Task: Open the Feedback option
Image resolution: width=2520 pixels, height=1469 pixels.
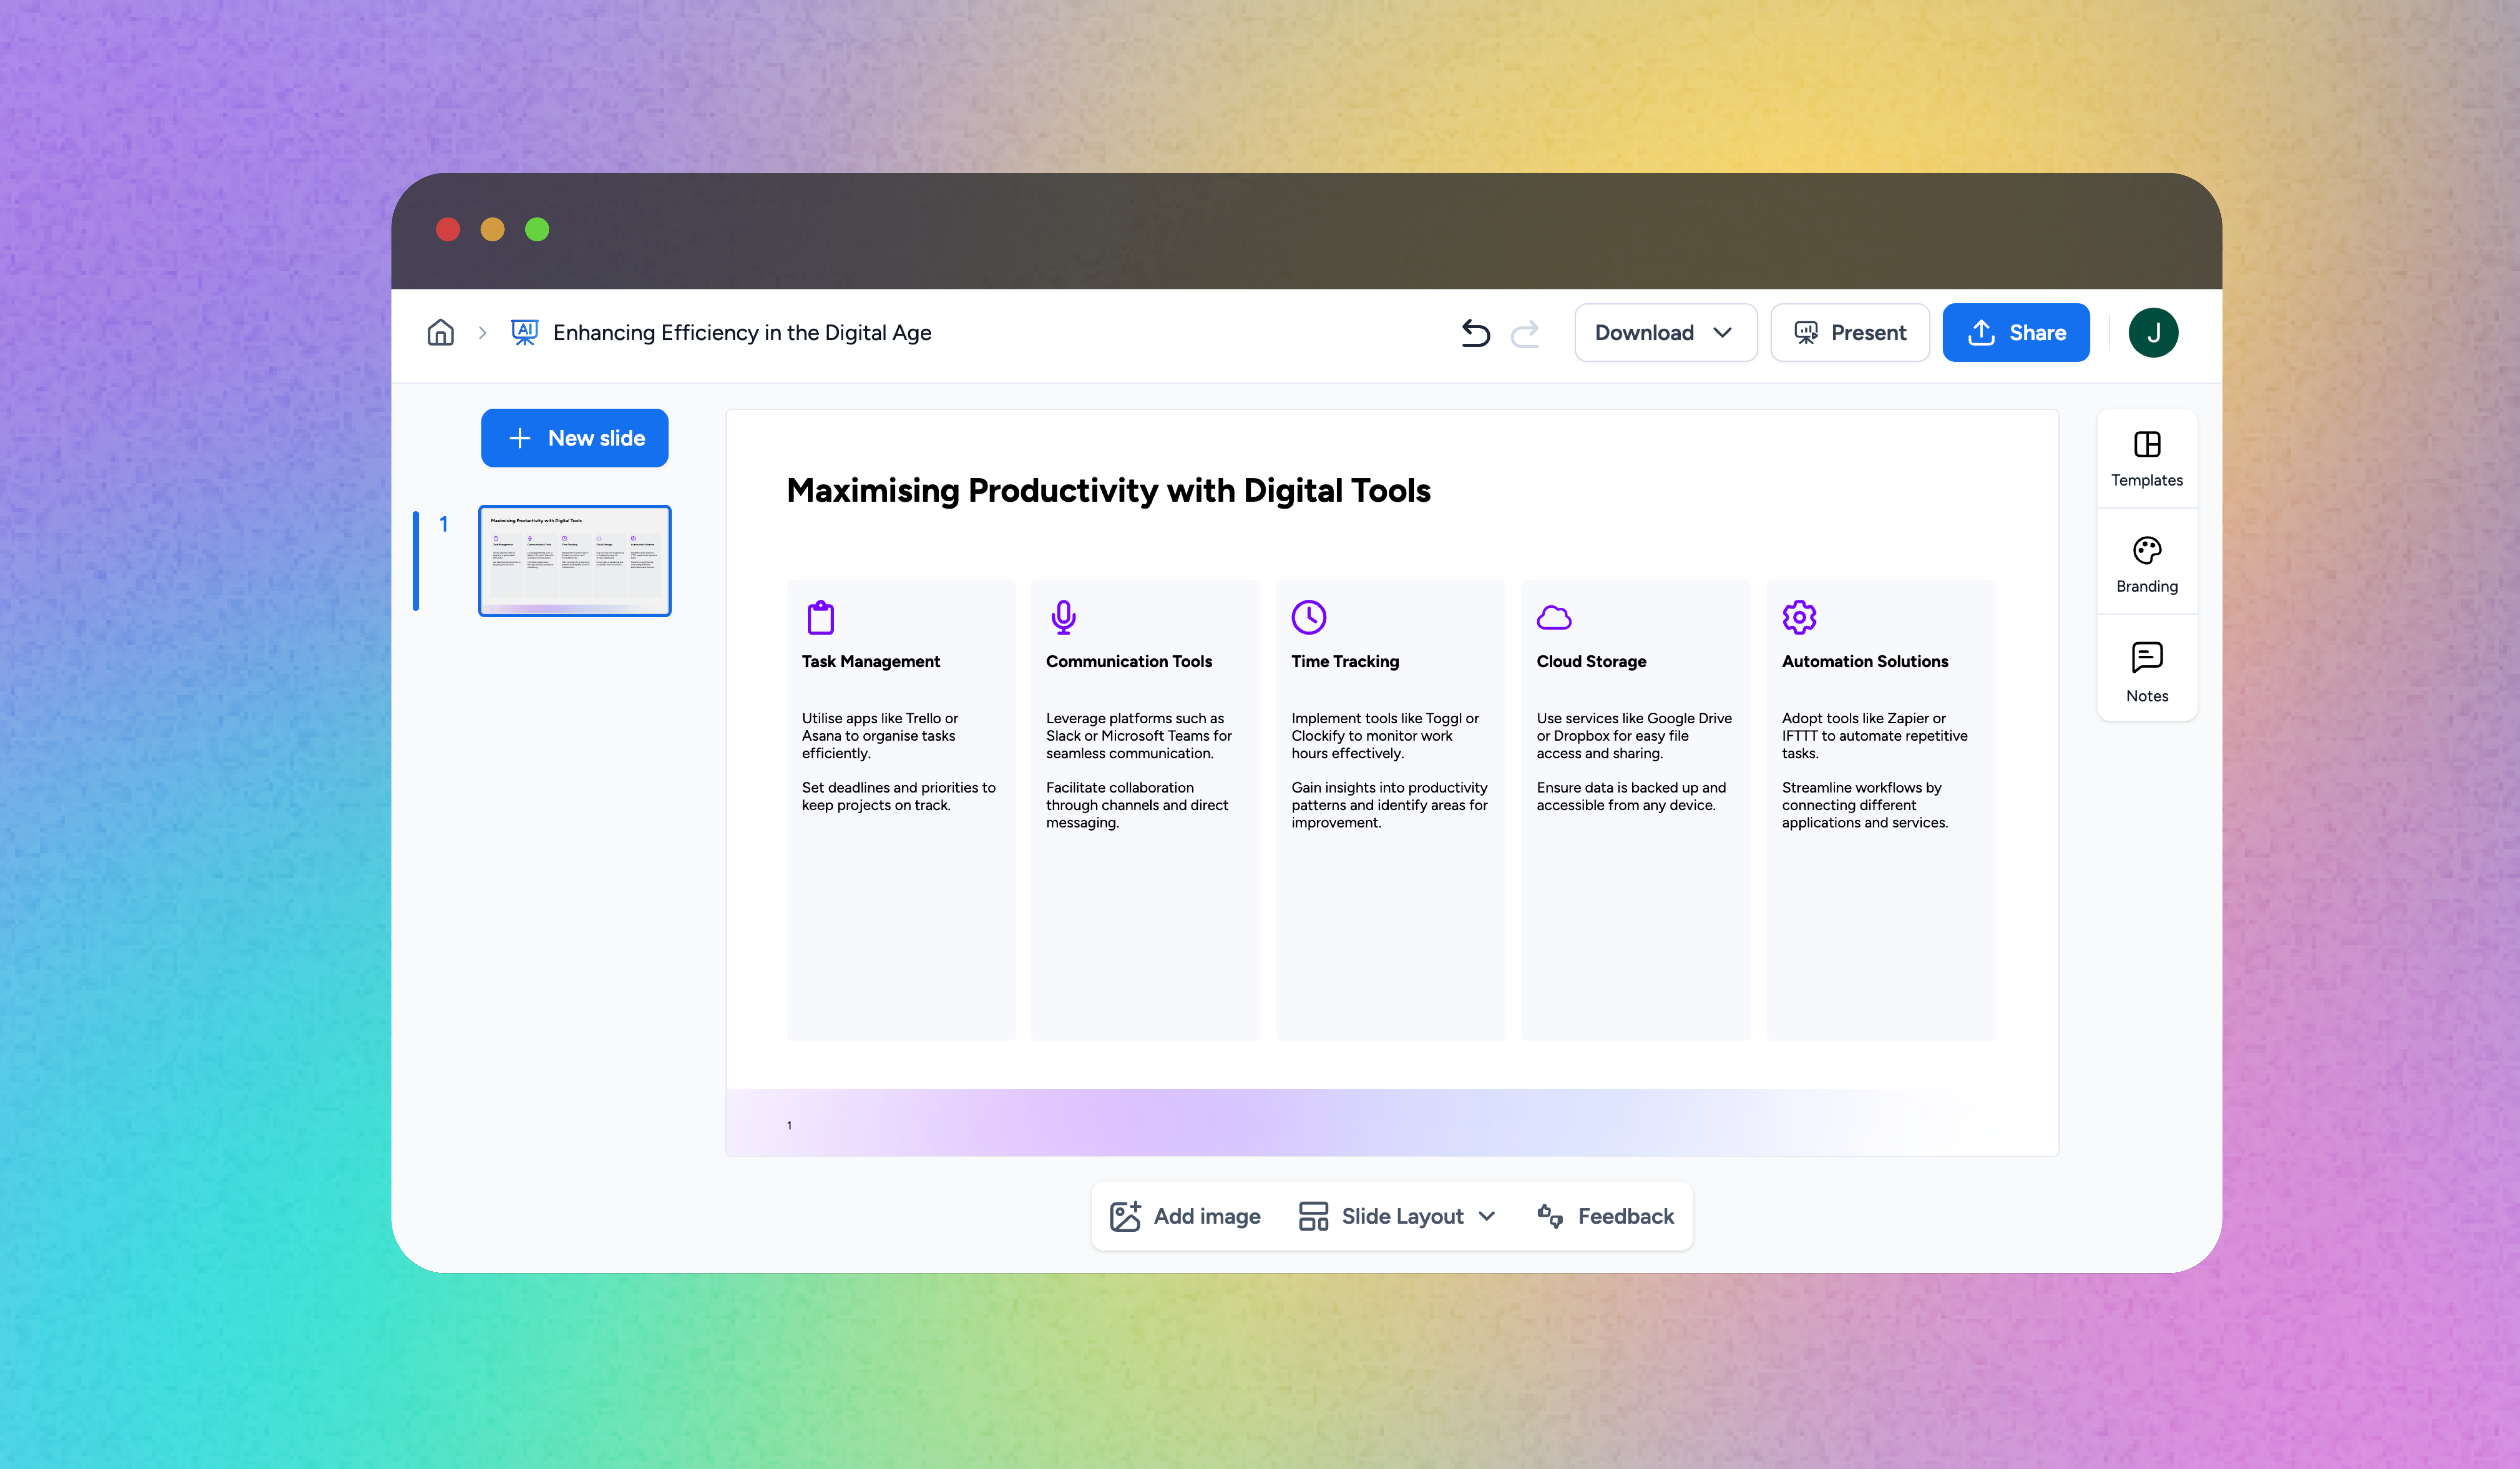Action: tap(1606, 1216)
